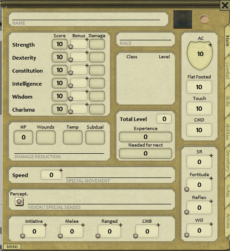Screen dimensions: 230x251
Task: Switch to the Combat tab
Action: click(x=227, y=71)
